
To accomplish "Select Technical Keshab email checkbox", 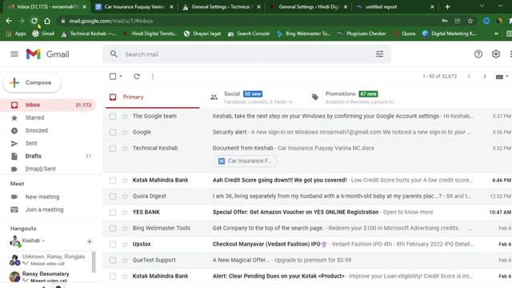I will (x=113, y=148).
